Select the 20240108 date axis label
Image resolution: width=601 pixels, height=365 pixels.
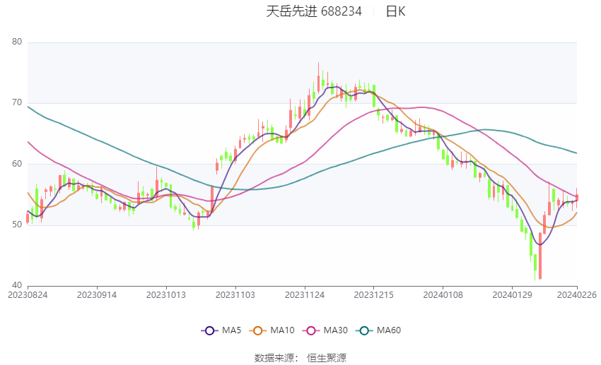coord(443,295)
